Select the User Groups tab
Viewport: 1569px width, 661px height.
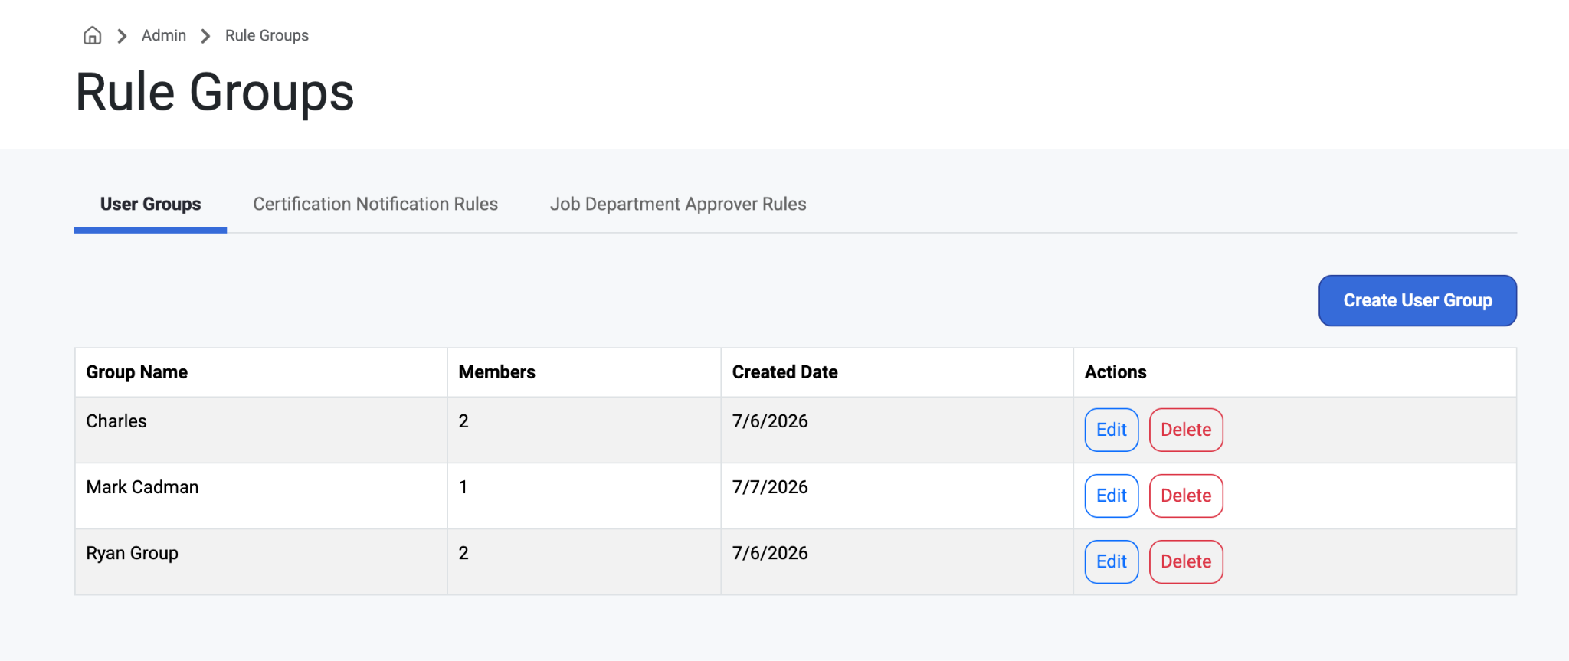point(150,205)
